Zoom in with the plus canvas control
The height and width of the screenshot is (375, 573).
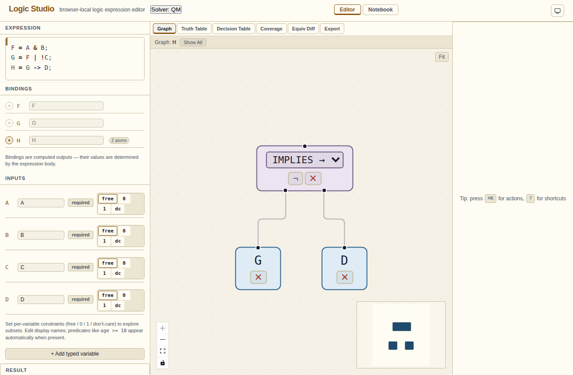(163, 328)
